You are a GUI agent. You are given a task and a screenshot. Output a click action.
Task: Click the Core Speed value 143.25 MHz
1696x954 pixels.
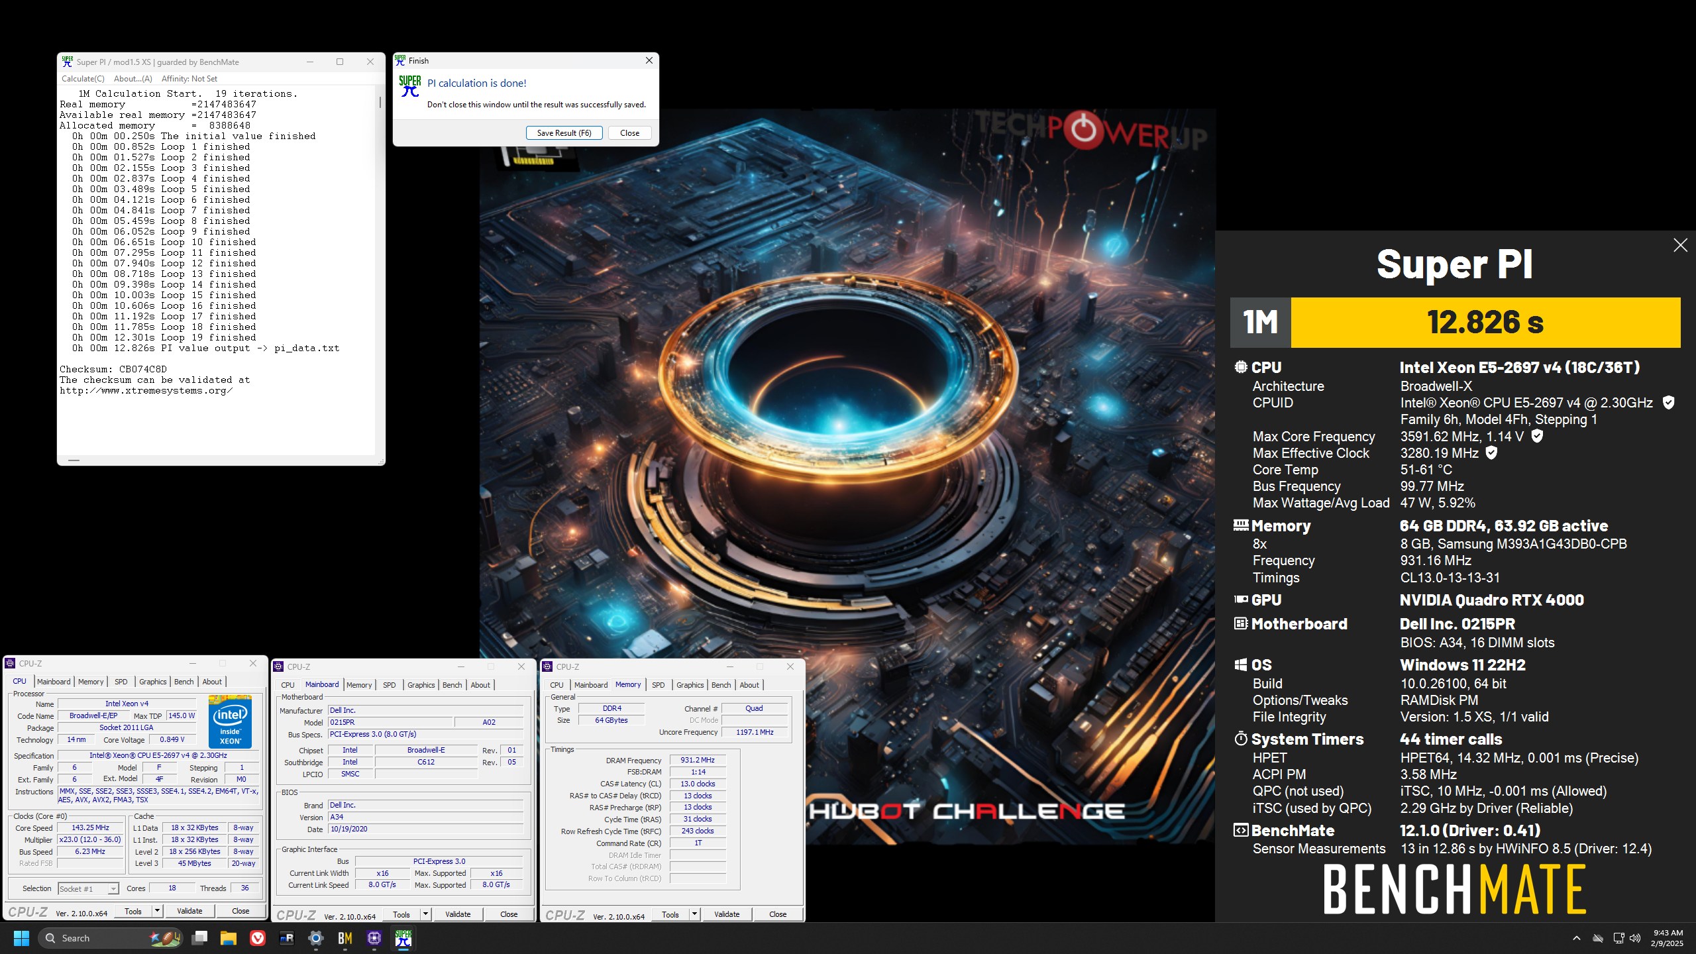pos(91,827)
